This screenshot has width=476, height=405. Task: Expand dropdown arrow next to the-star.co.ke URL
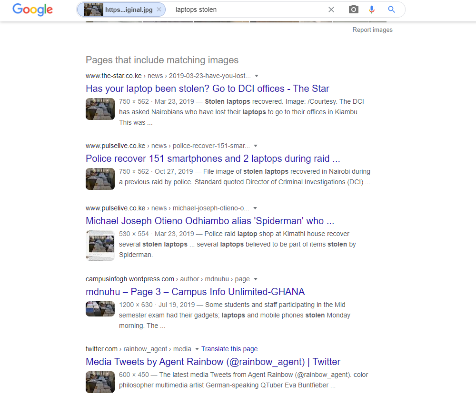(257, 76)
